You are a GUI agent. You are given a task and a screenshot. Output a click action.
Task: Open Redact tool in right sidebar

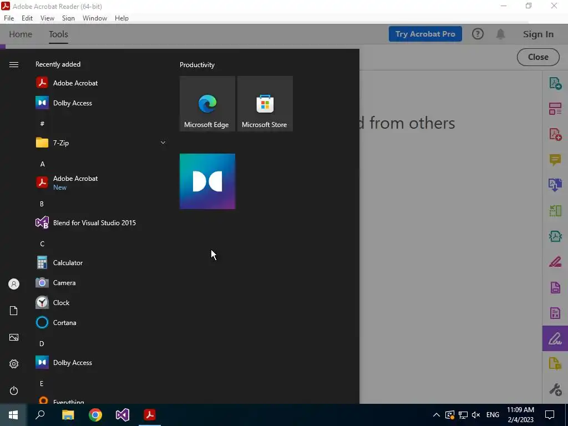[x=555, y=262]
